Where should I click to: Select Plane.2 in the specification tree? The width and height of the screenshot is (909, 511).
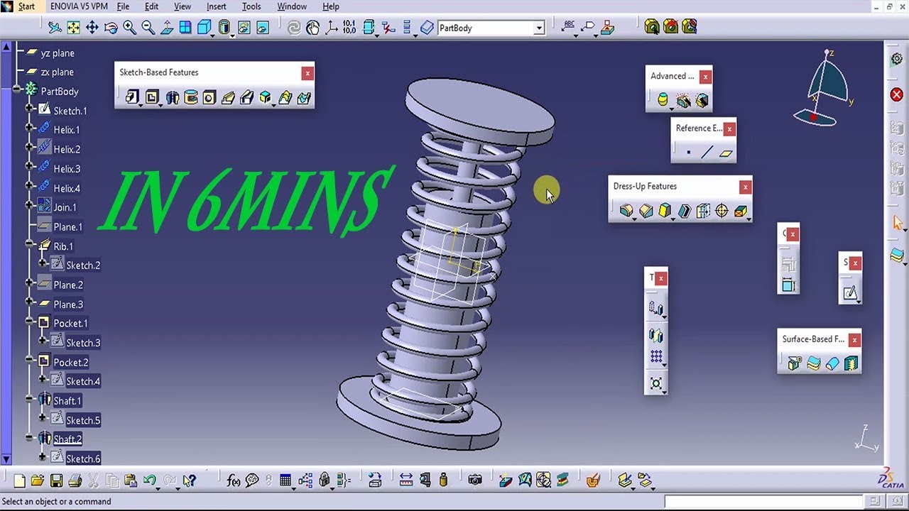click(68, 285)
